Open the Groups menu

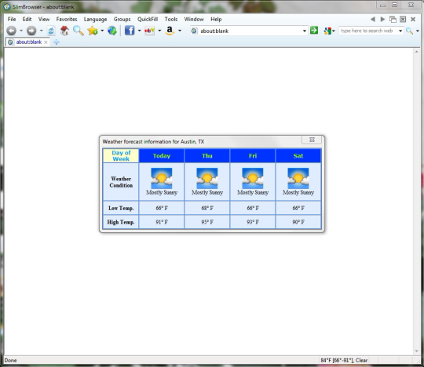click(x=122, y=19)
